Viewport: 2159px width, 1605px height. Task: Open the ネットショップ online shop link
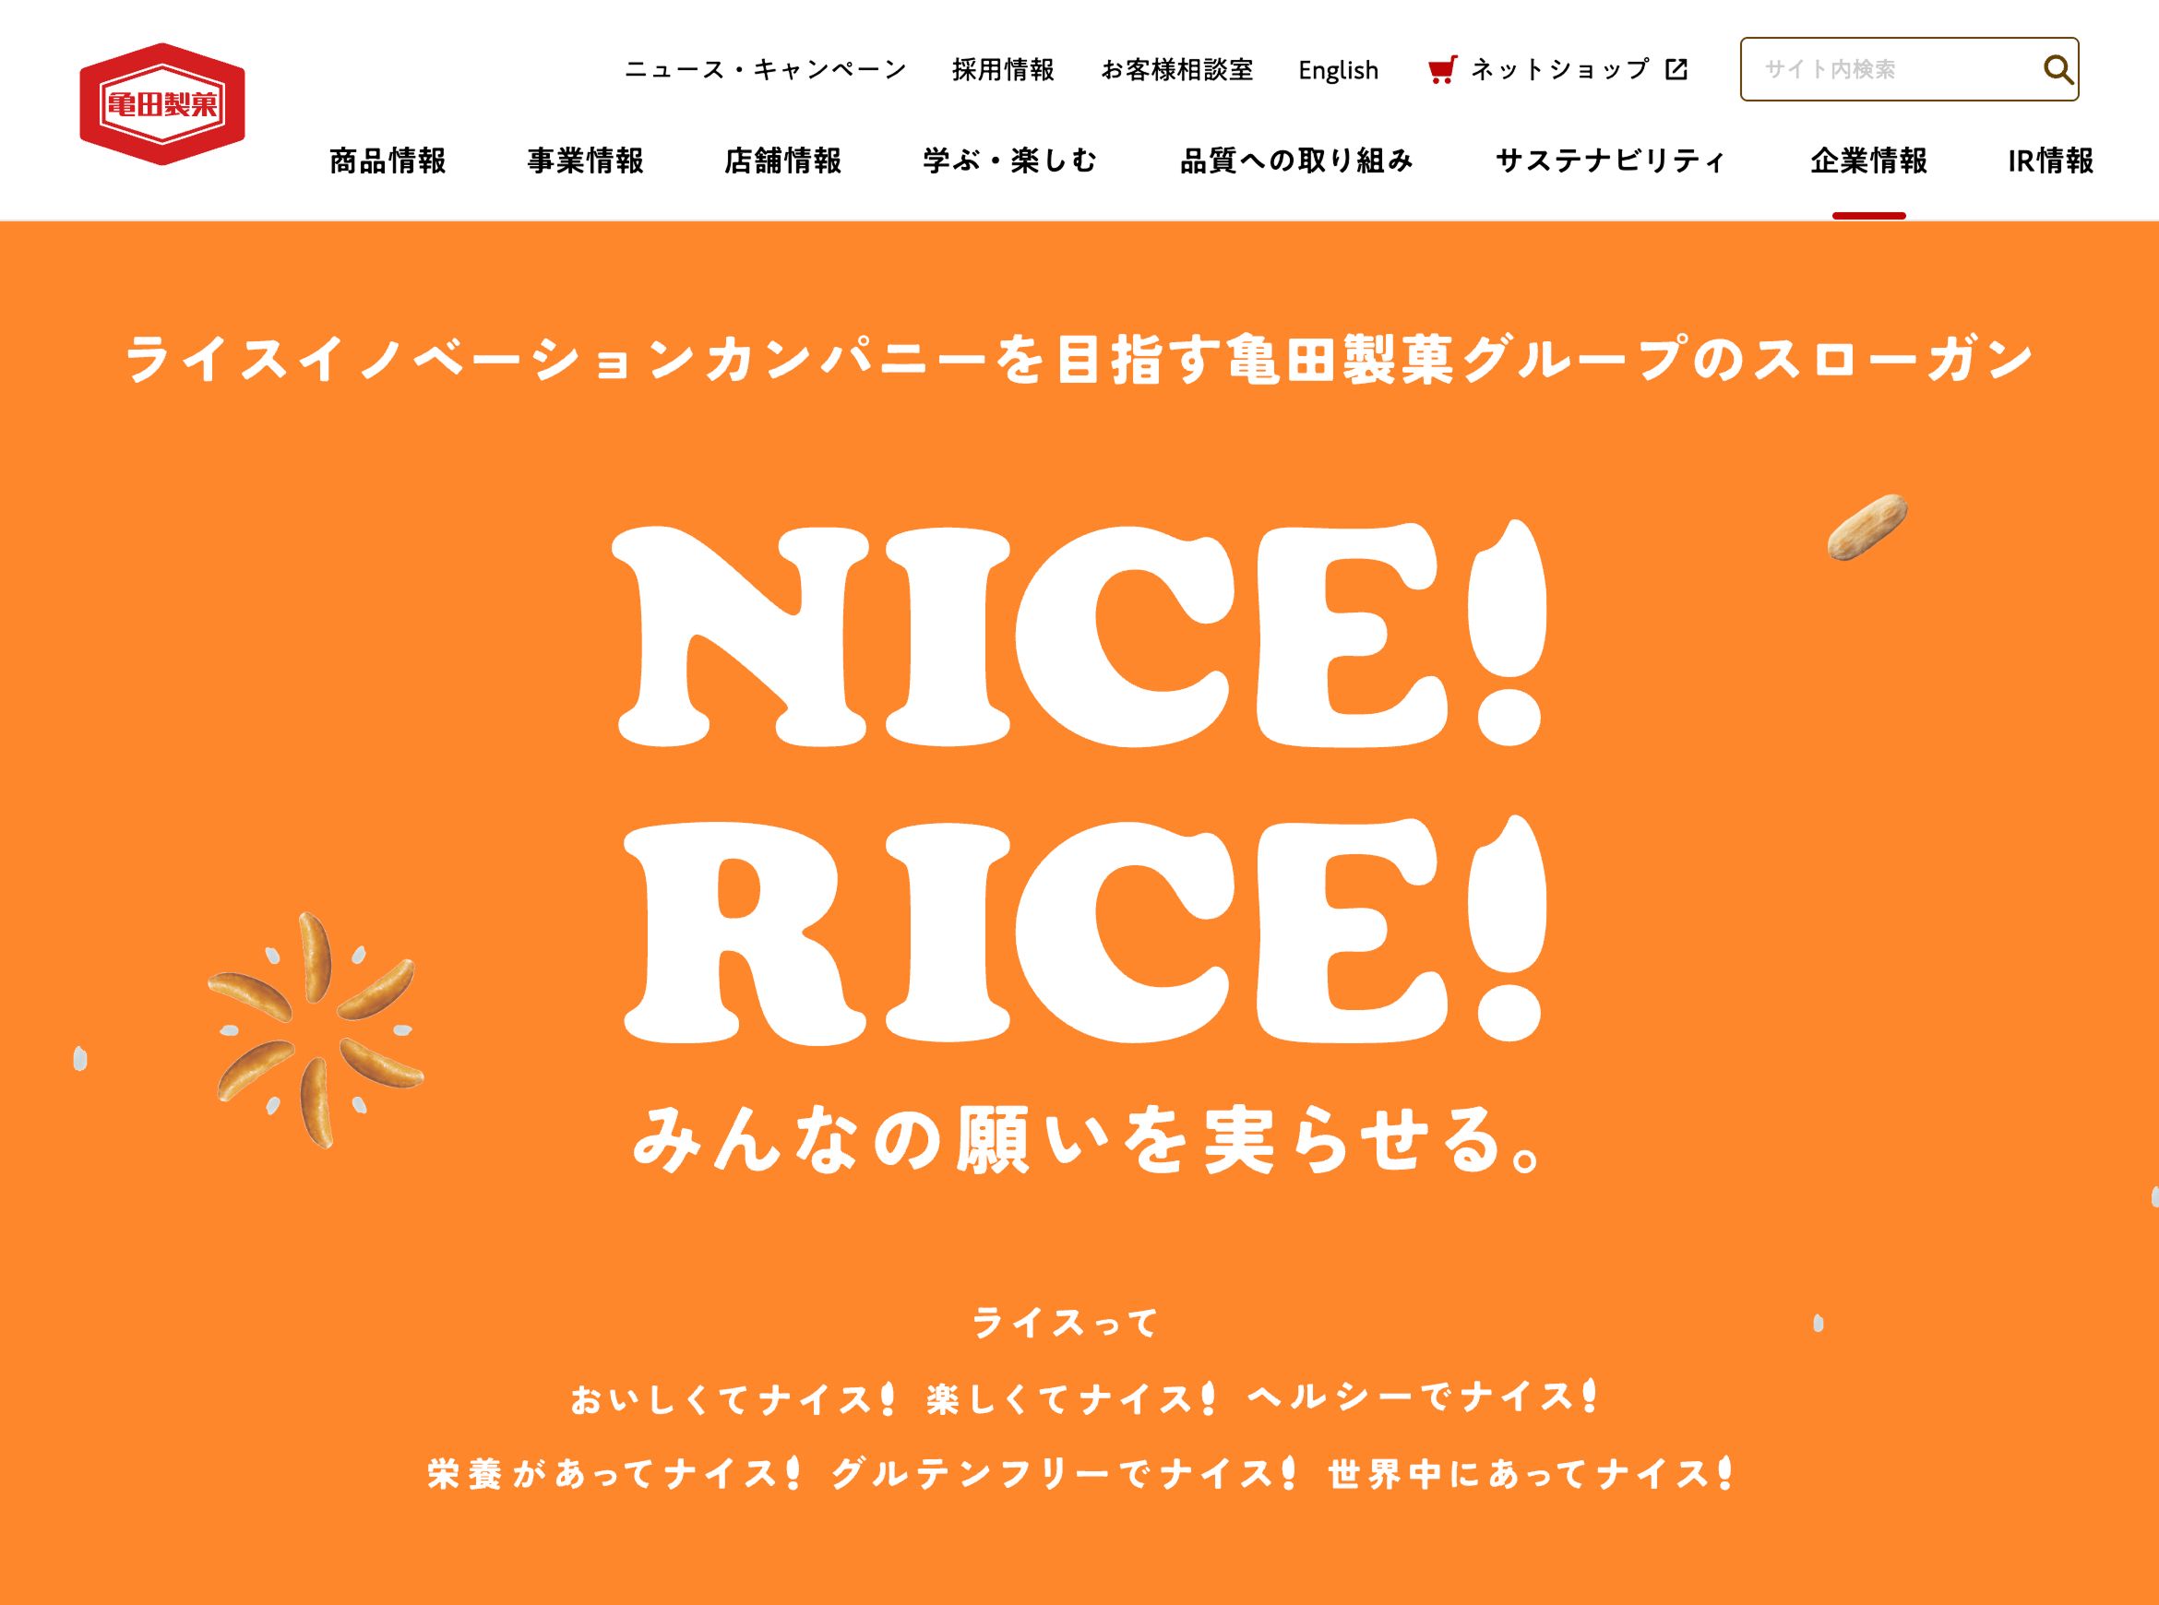pos(1558,70)
